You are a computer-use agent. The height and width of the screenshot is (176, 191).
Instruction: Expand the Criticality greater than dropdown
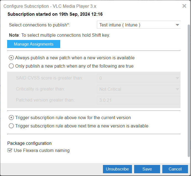tap(177, 89)
